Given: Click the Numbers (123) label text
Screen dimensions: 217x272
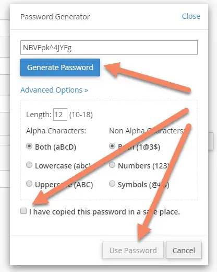Looking at the screenshot, I should 143,166.
